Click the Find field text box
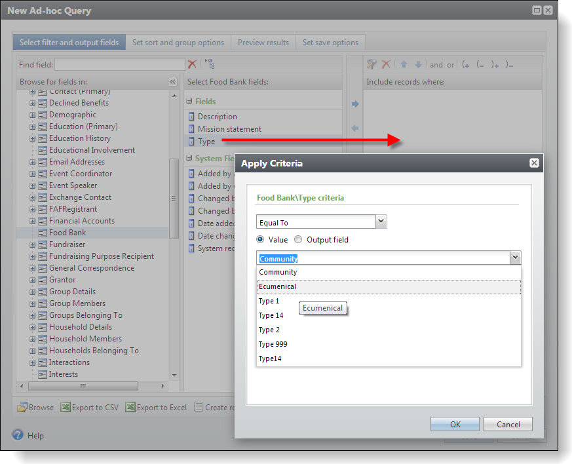Image resolution: width=572 pixels, height=464 pixels. coord(120,65)
